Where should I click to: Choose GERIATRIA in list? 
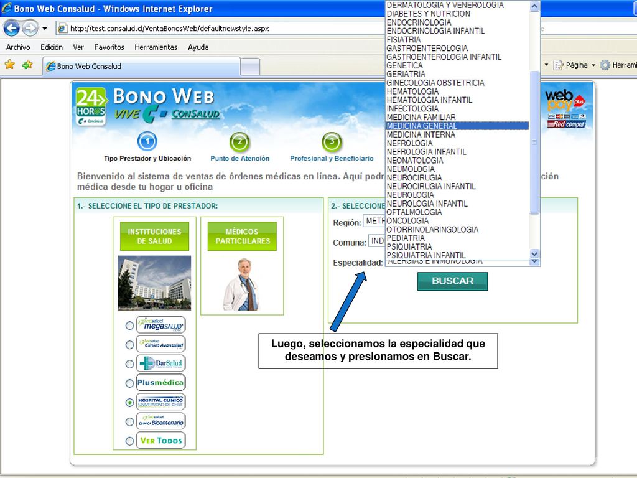pyautogui.click(x=457, y=74)
